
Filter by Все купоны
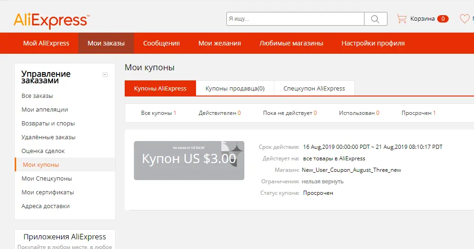coord(158,113)
